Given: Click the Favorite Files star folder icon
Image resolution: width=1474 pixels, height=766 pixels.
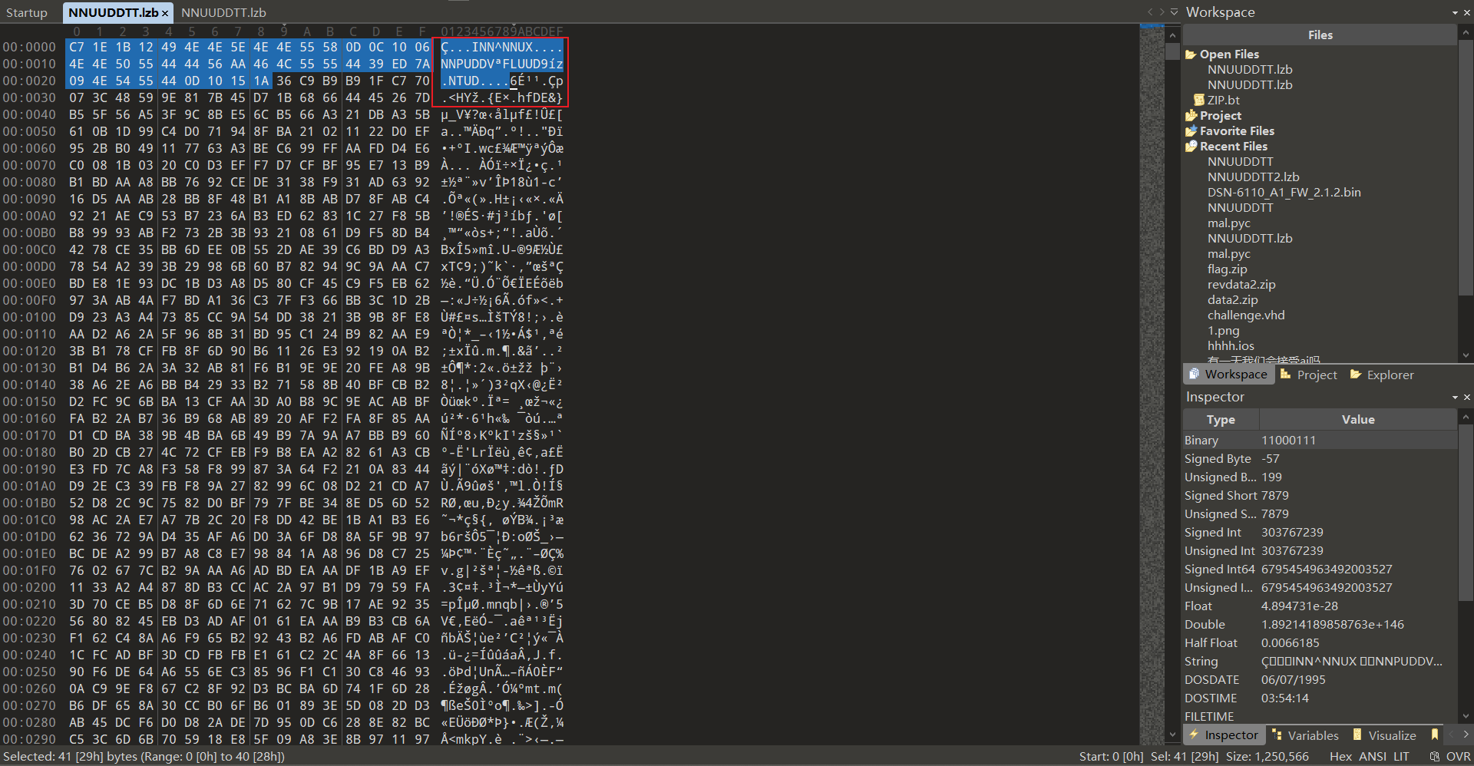Looking at the screenshot, I should pyautogui.click(x=1191, y=131).
